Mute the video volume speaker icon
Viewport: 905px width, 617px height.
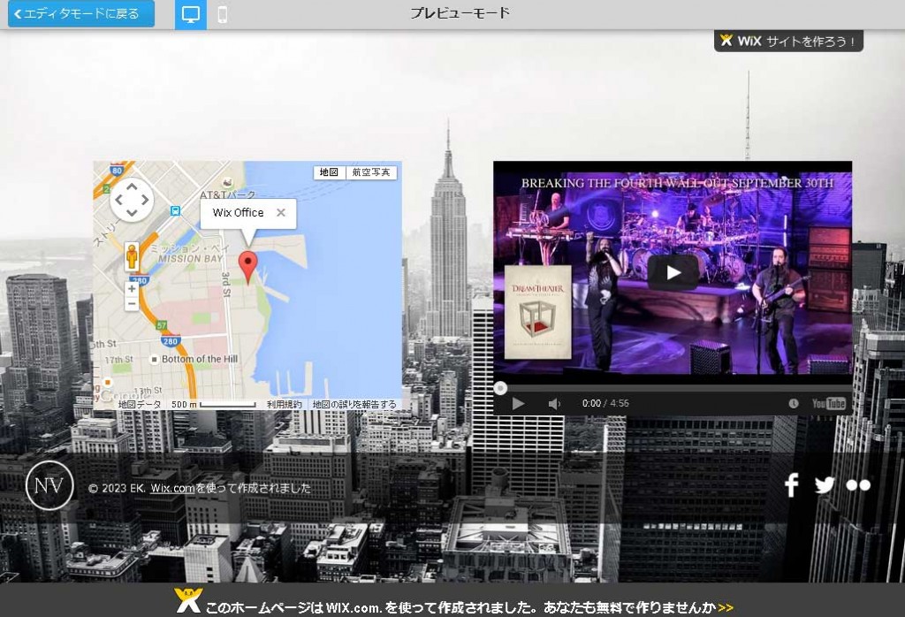[x=554, y=404]
